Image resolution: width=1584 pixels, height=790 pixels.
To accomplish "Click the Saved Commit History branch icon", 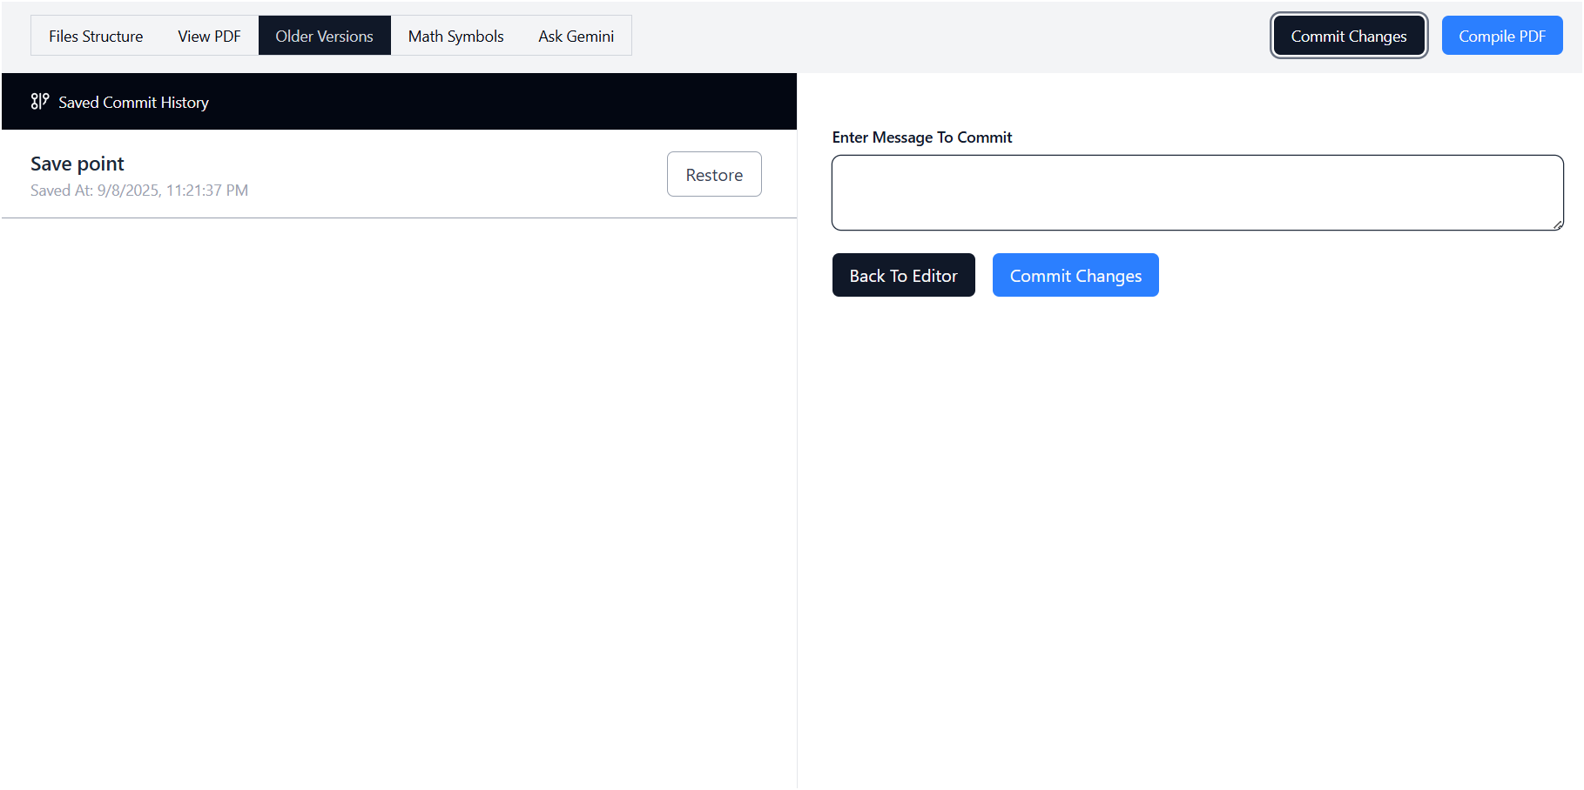I will pyautogui.click(x=39, y=102).
